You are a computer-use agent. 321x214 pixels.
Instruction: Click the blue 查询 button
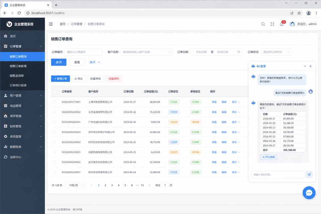click(x=59, y=62)
